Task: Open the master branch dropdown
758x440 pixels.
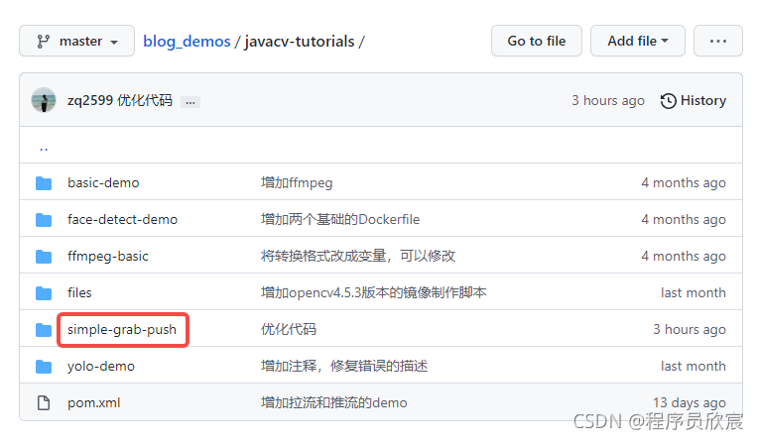Action: 77,41
